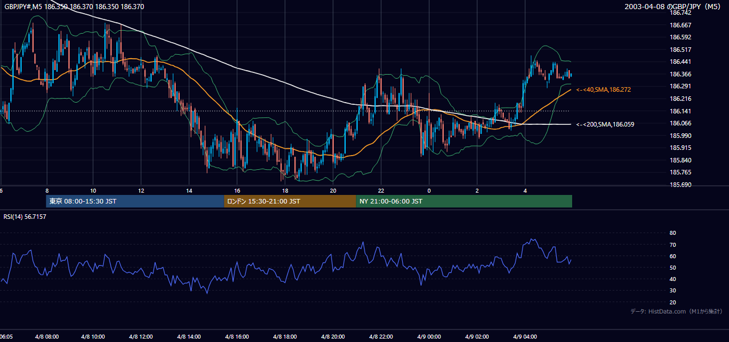Select the NY 21:00-06:00 JST session bar
The image size is (729, 342).
464,201
